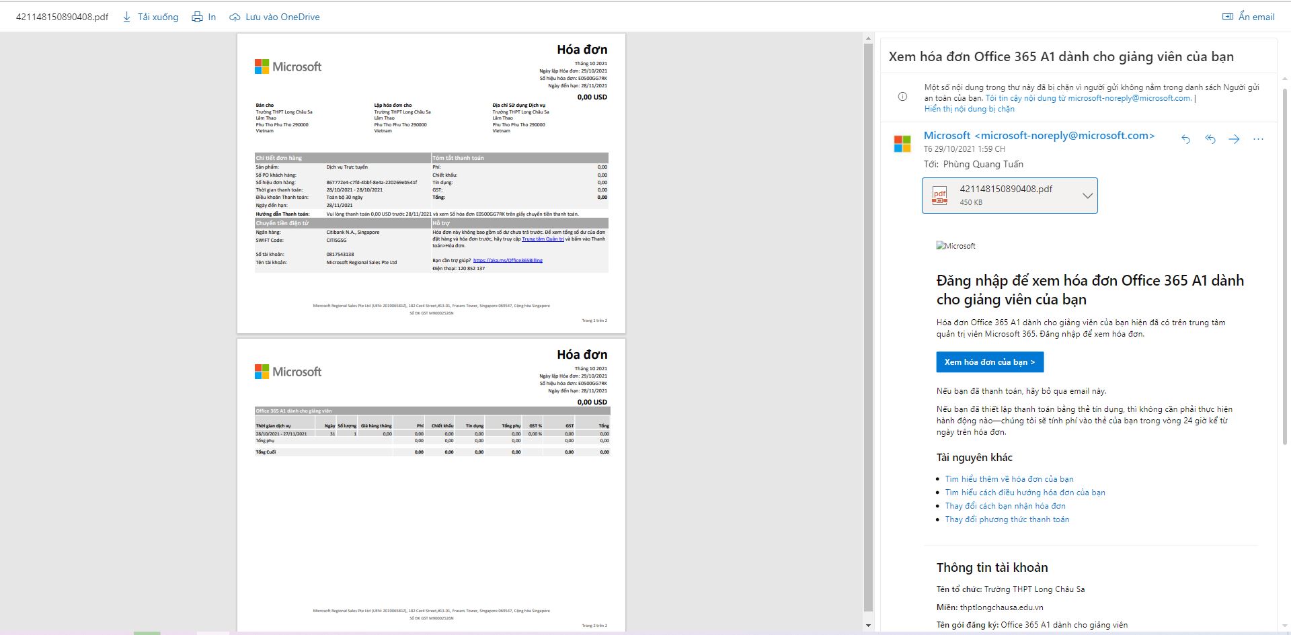Click the OneDrive cloud icon

[x=235, y=17]
